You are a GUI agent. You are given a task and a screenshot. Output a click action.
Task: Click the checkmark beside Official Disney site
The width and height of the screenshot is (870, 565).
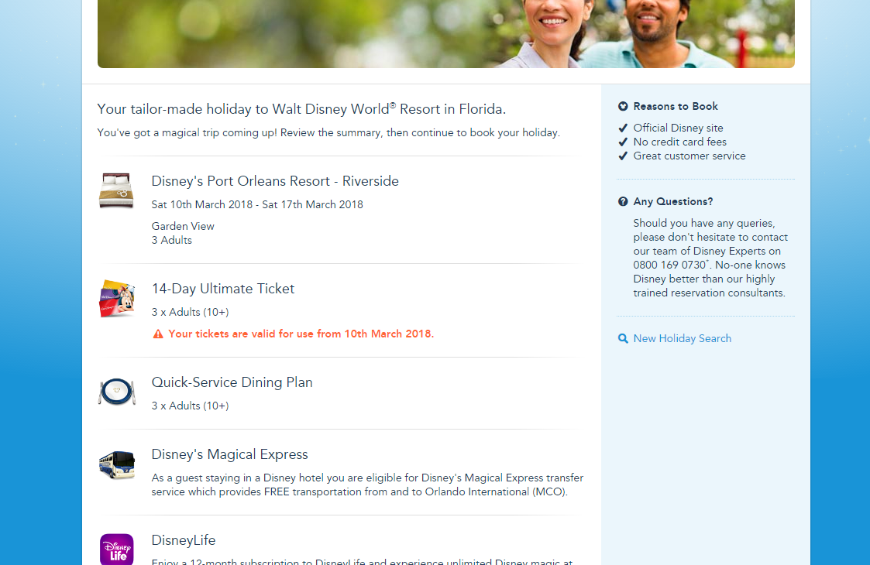(623, 128)
